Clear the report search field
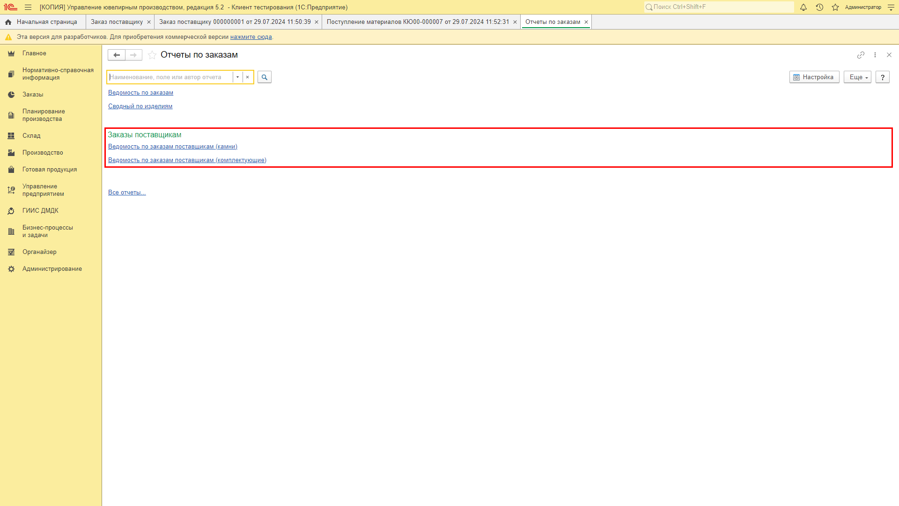Viewport: 899px width, 506px height. tap(248, 77)
